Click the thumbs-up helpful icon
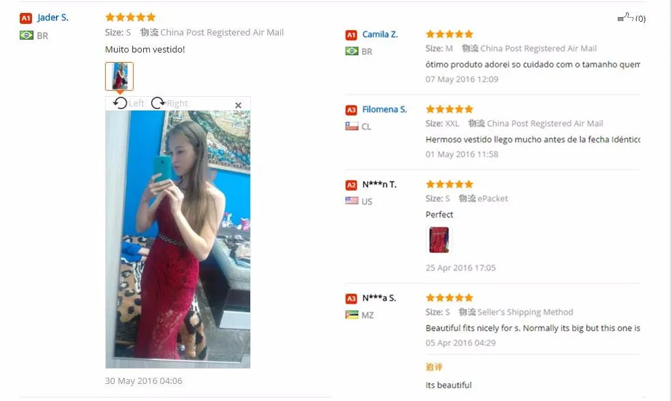Image resolution: width=671 pixels, height=401 pixels. [625, 18]
